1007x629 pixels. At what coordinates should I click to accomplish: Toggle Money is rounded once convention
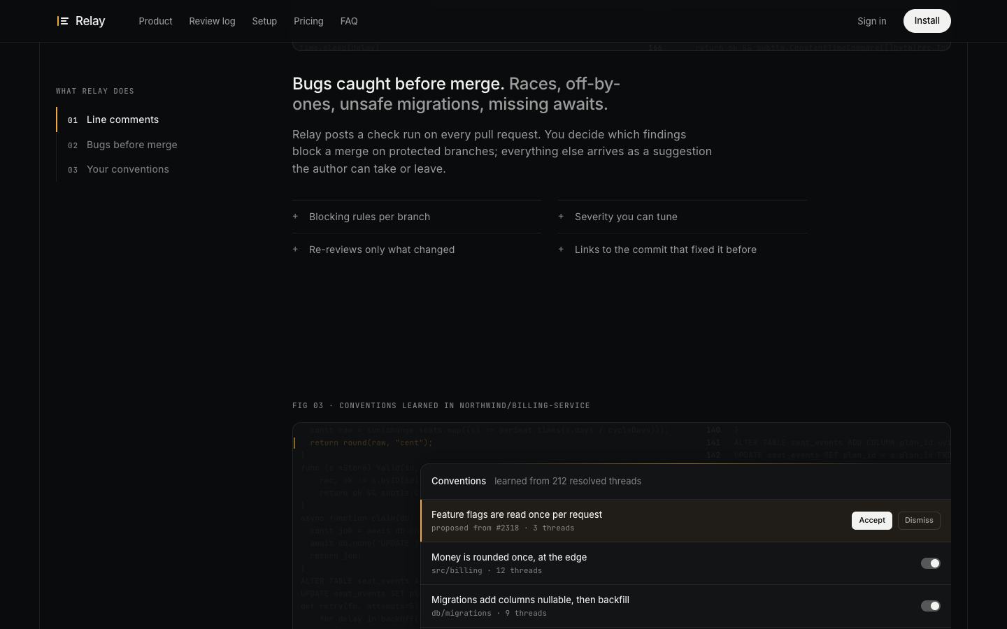point(930,563)
